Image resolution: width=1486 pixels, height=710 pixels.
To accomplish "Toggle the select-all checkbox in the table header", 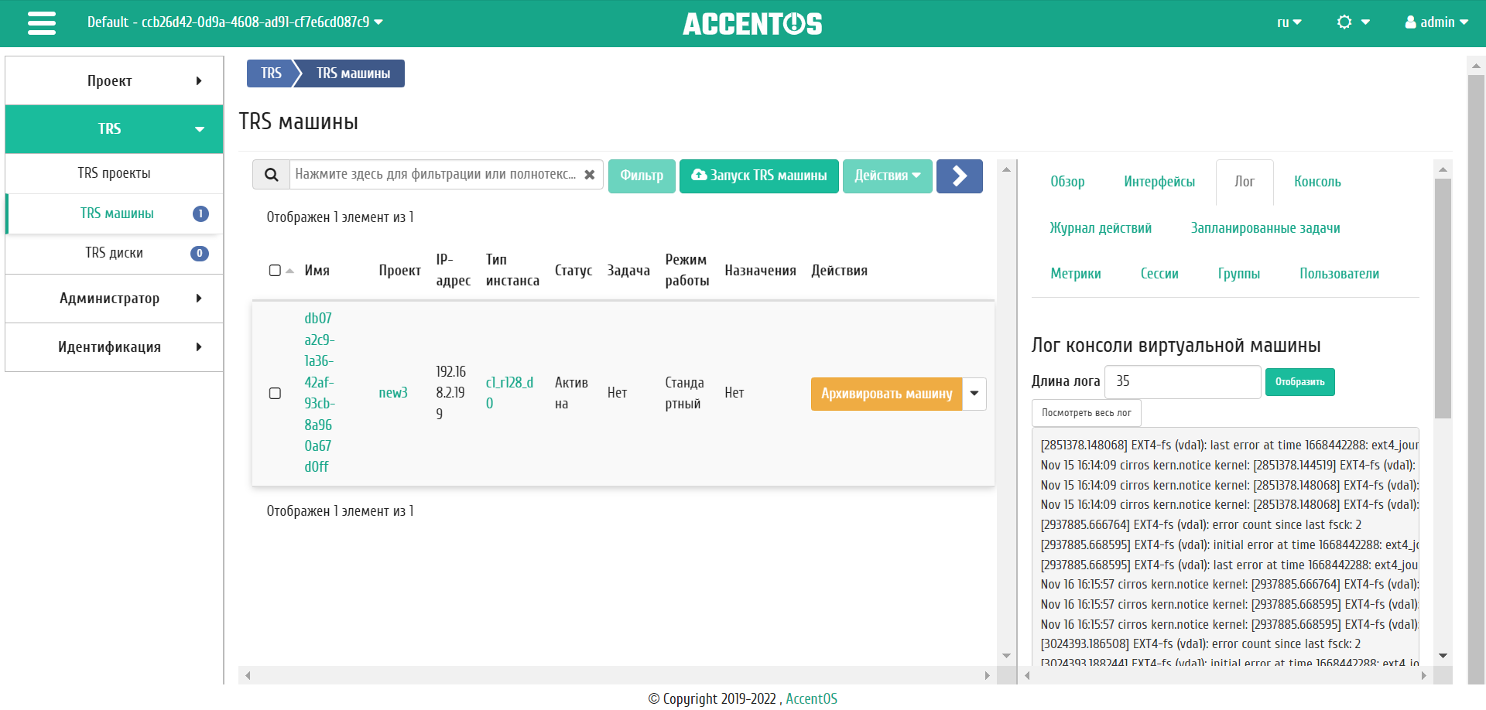I will click(x=275, y=270).
